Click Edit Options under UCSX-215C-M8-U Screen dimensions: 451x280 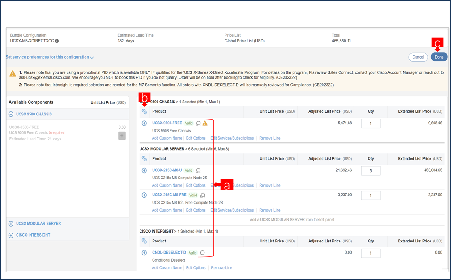click(x=196, y=186)
